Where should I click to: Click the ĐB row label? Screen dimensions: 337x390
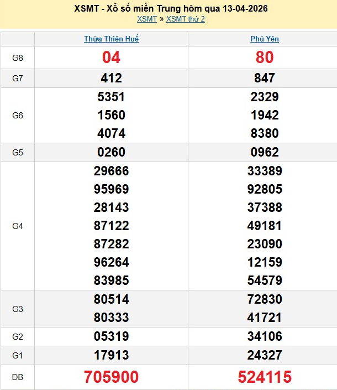click(18, 377)
